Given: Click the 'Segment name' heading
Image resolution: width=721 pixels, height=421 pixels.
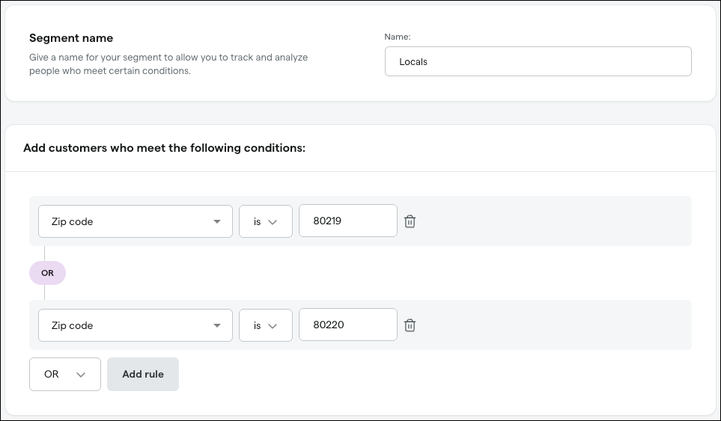Looking at the screenshot, I should point(71,37).
